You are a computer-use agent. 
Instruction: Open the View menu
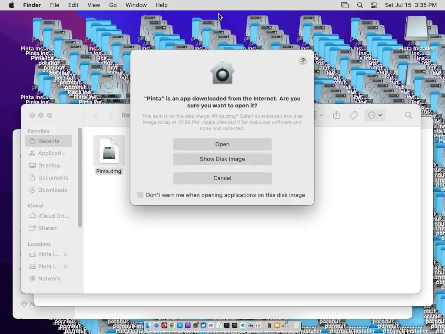(94, 5)
